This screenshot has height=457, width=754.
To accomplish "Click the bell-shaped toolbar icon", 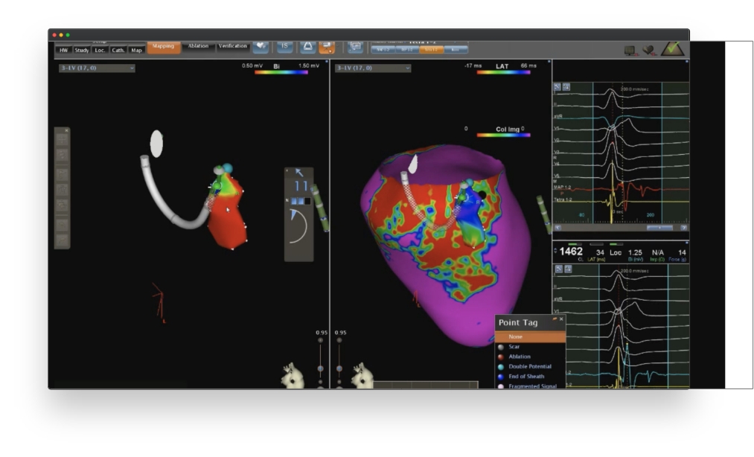I will (307, 47).
